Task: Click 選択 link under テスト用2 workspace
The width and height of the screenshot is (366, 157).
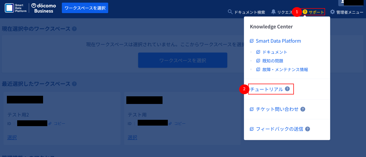Action: (x=12, y=137)
